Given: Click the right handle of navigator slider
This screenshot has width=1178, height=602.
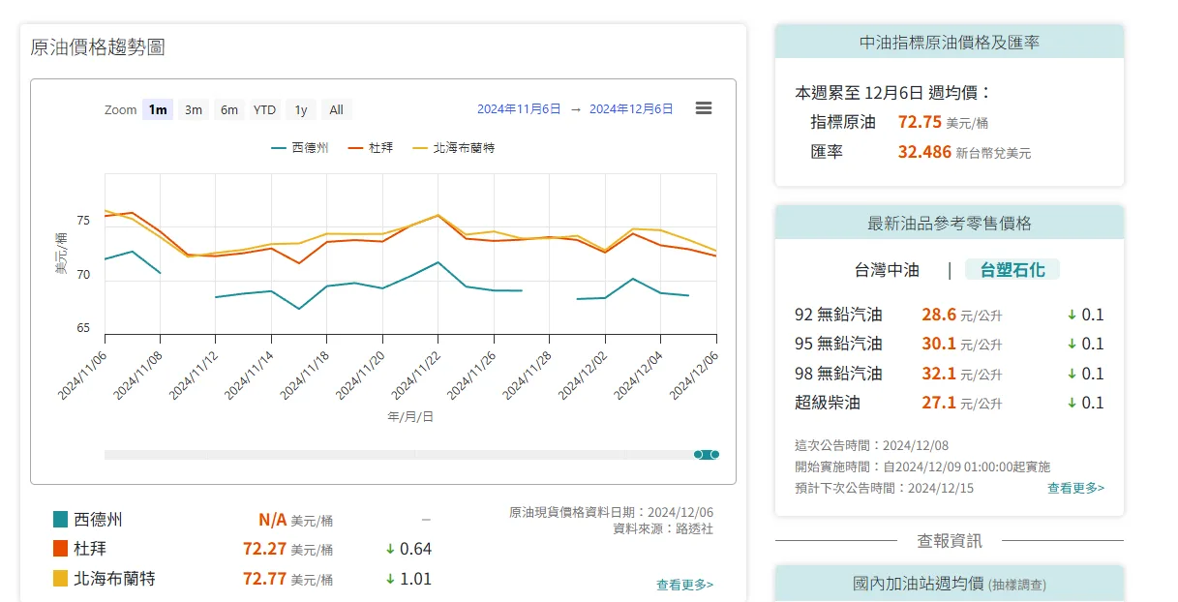Looking at the screenshot, I should coord(714,454).
